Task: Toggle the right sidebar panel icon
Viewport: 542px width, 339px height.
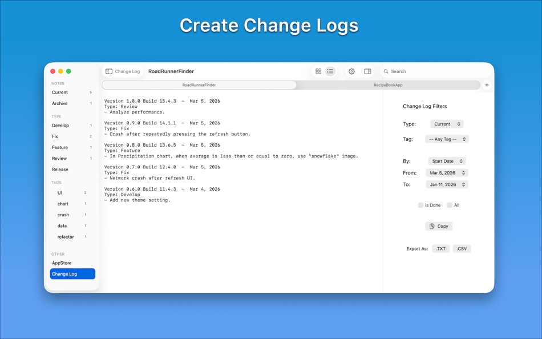Action: (x=368, y=71)
